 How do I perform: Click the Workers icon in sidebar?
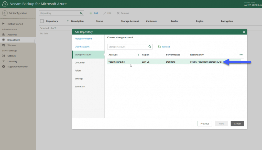(x=4, y=45)
